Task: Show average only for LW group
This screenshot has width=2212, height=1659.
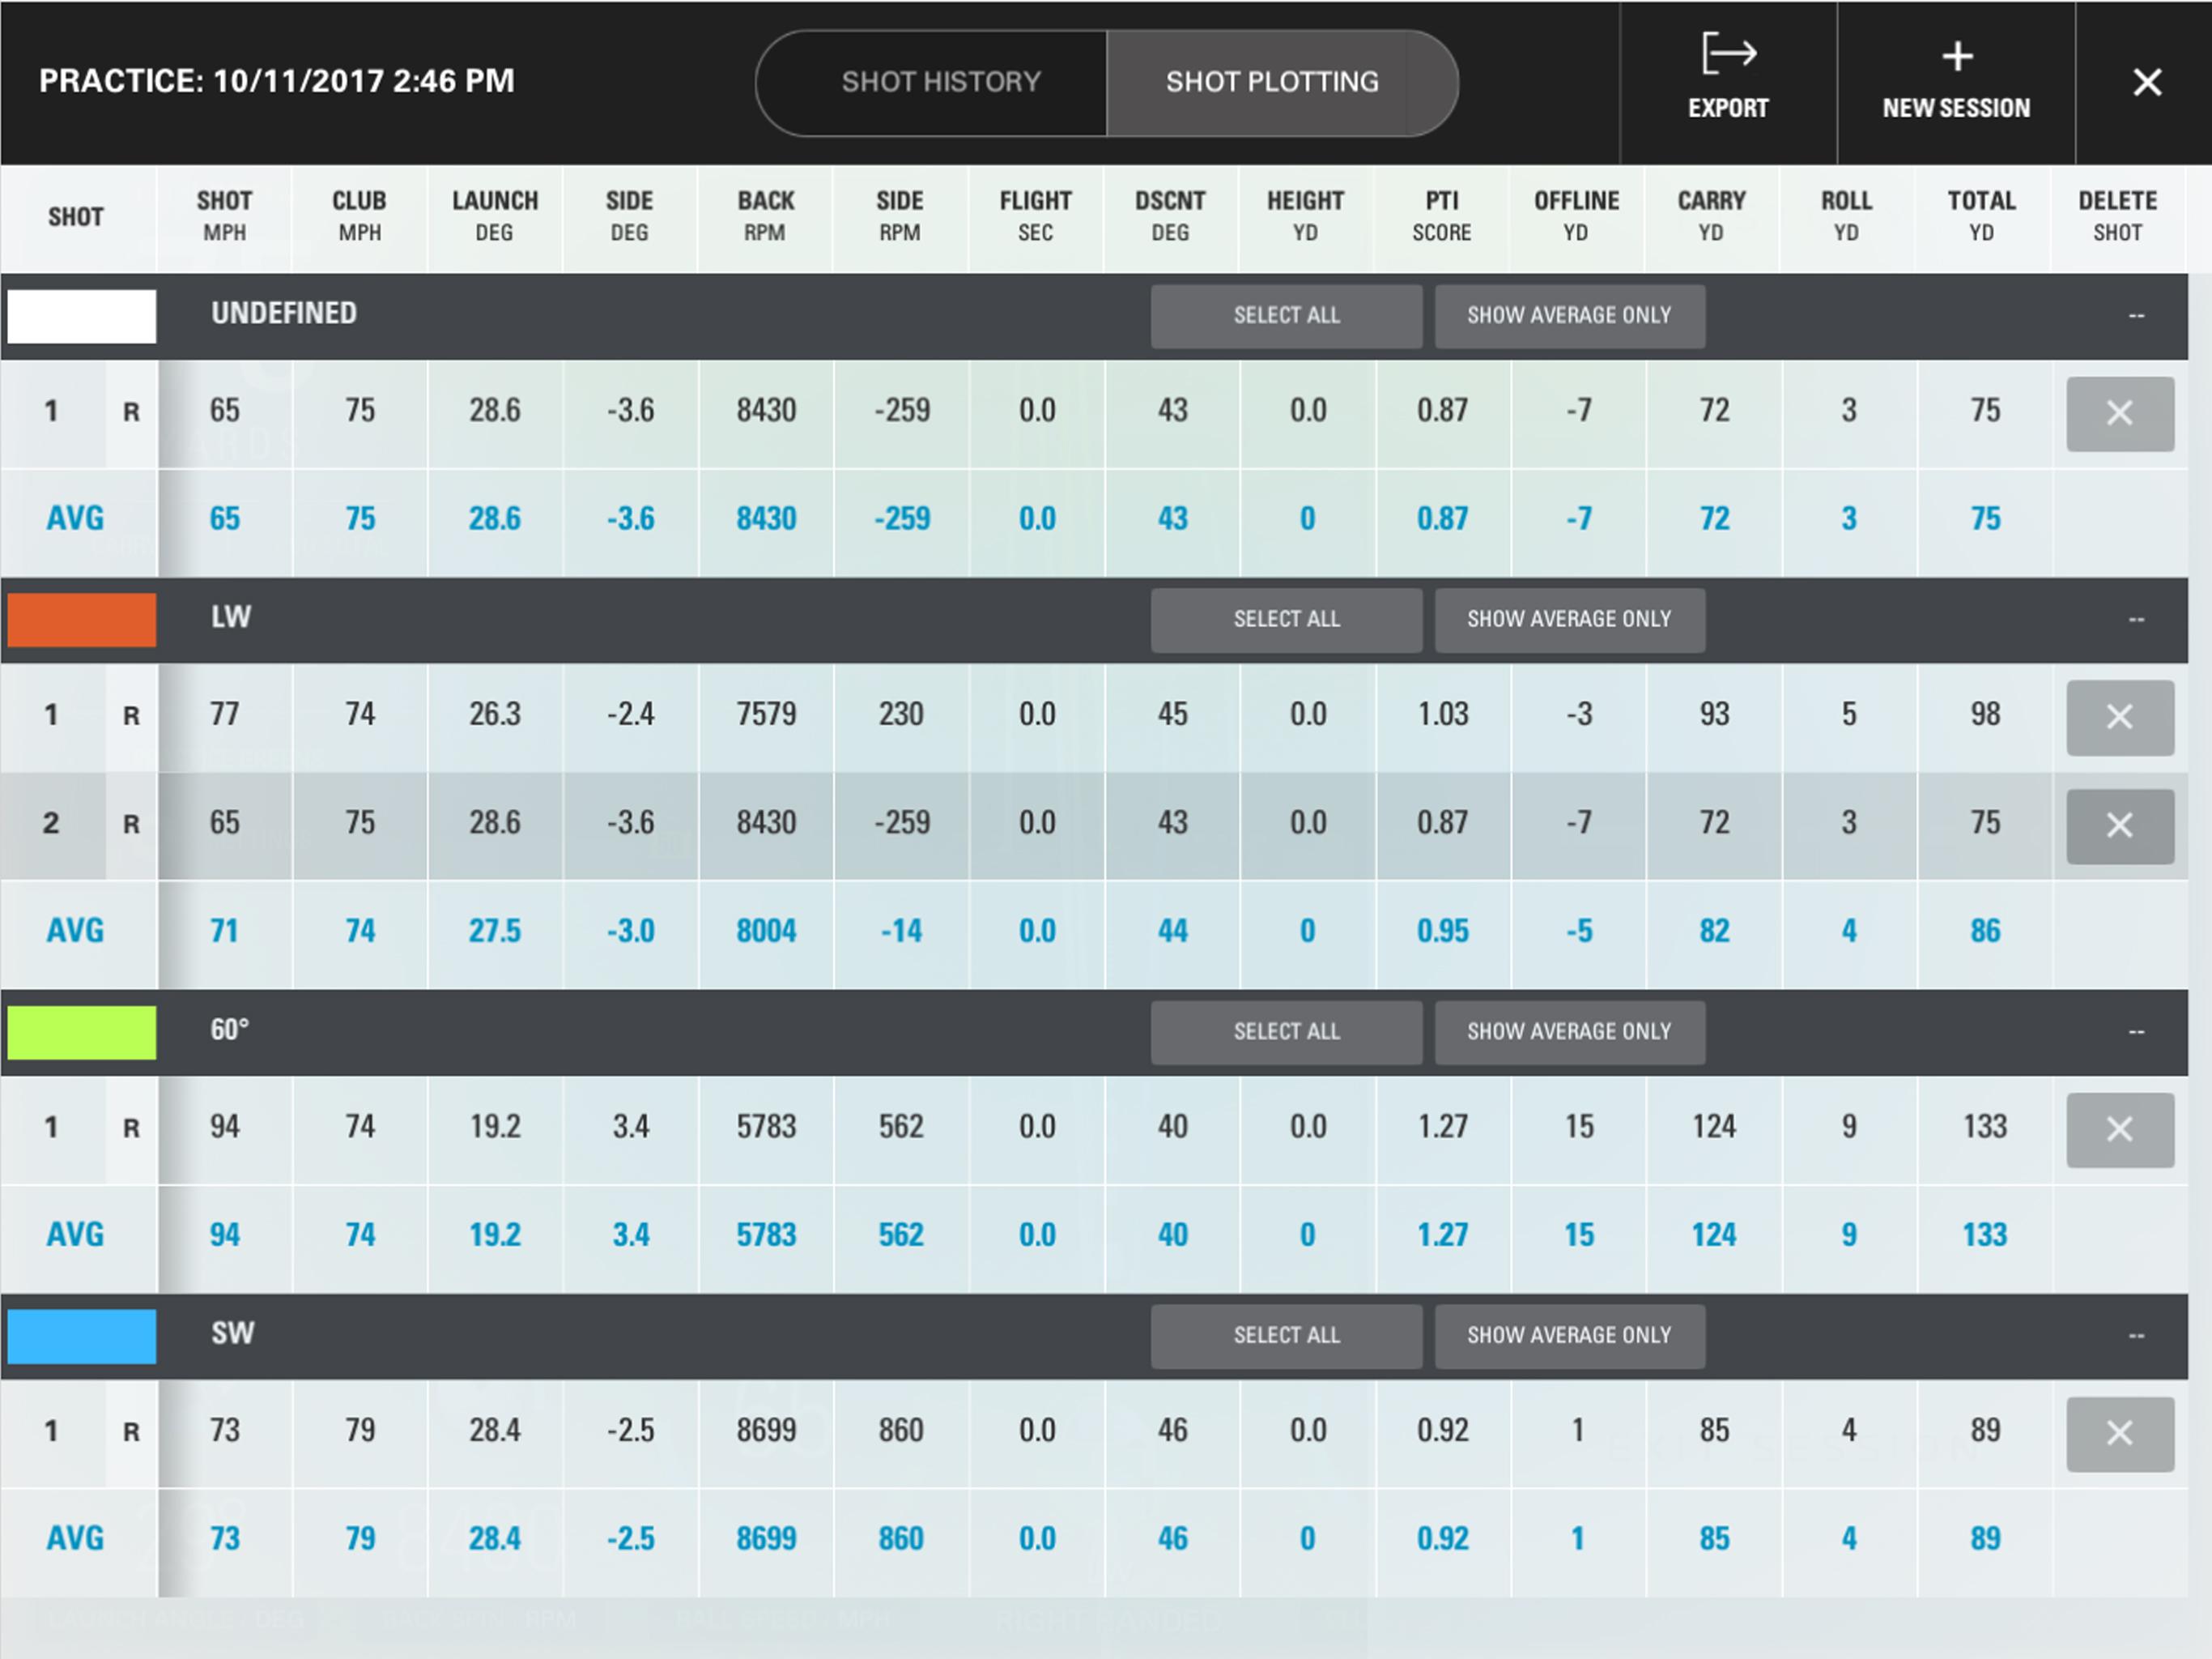Action: [1568, 620]
